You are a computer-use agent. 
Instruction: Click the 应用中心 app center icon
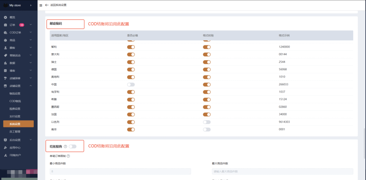coord(5,147)
